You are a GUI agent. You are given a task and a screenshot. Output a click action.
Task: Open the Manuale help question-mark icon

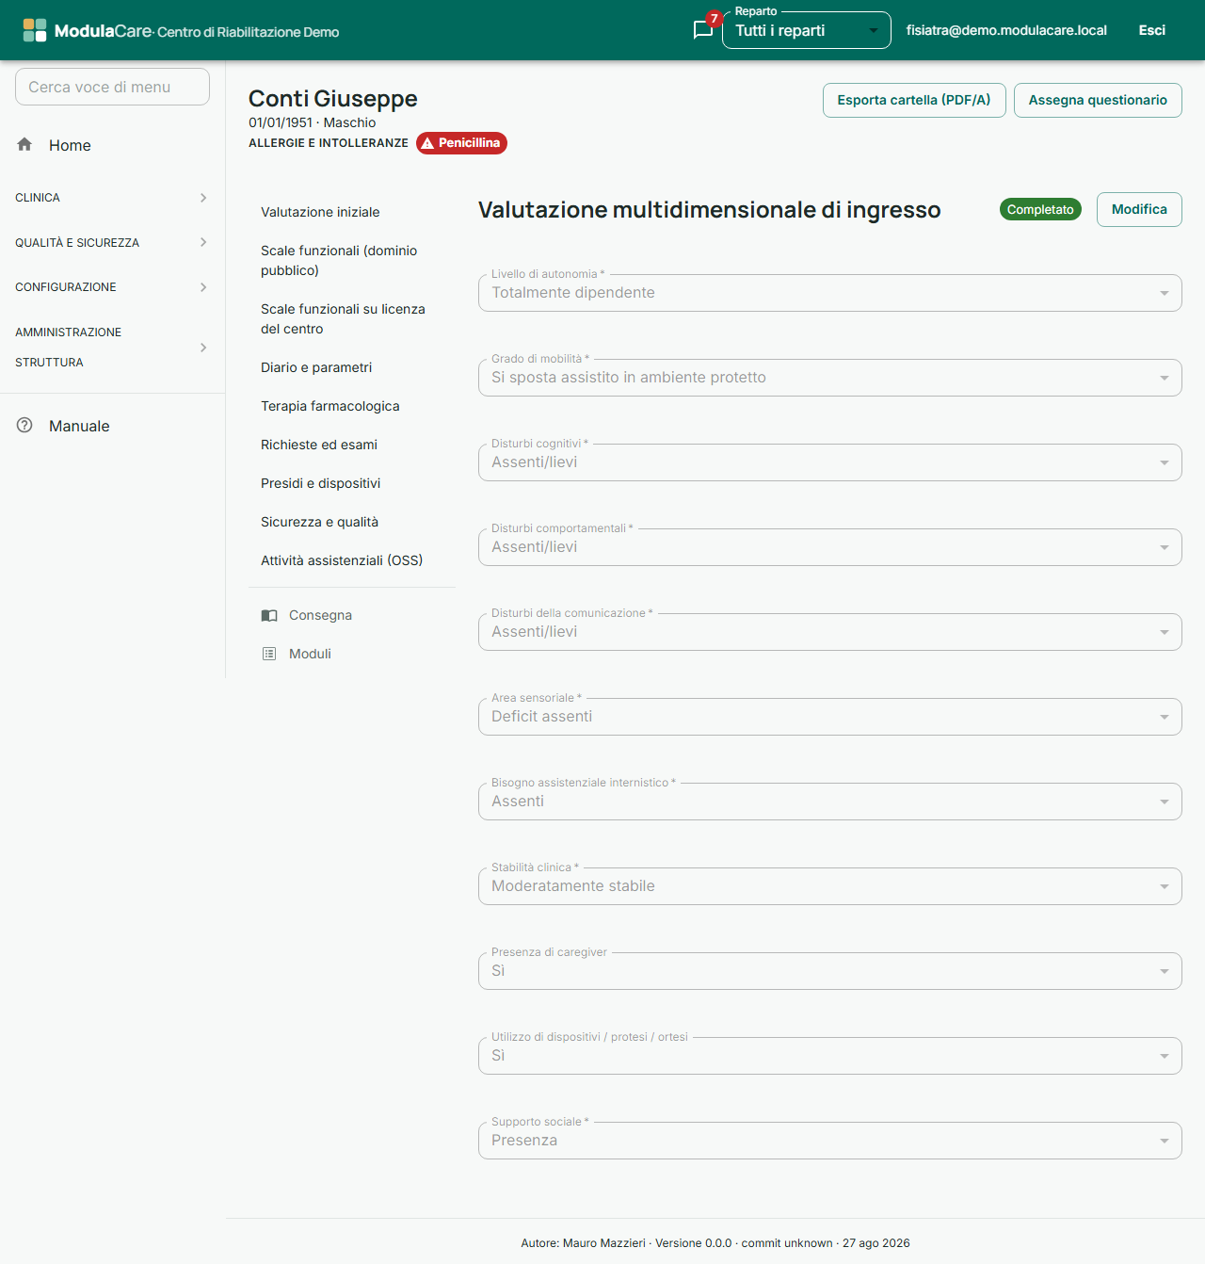[x=24, y=425]
